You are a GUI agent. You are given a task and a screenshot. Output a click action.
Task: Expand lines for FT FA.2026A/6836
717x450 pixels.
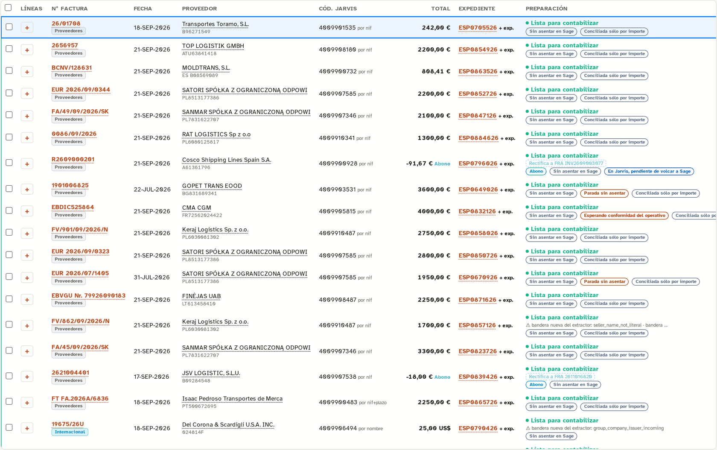coord(27,403)
